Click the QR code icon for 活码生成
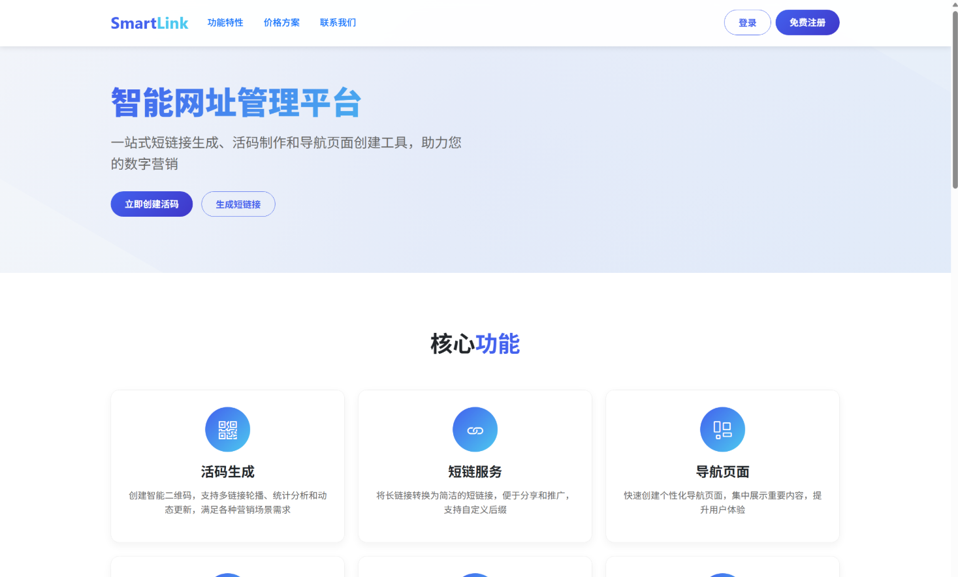 click(x=227, y=429)
